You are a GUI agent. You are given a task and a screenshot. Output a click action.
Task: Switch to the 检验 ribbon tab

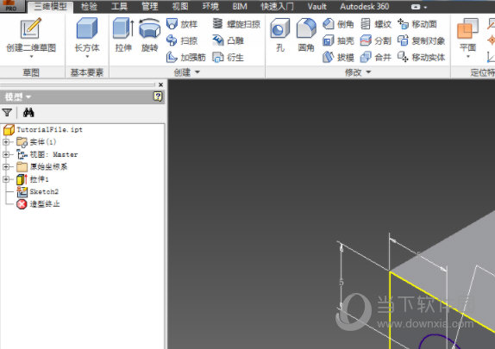[x=89, y=7]
